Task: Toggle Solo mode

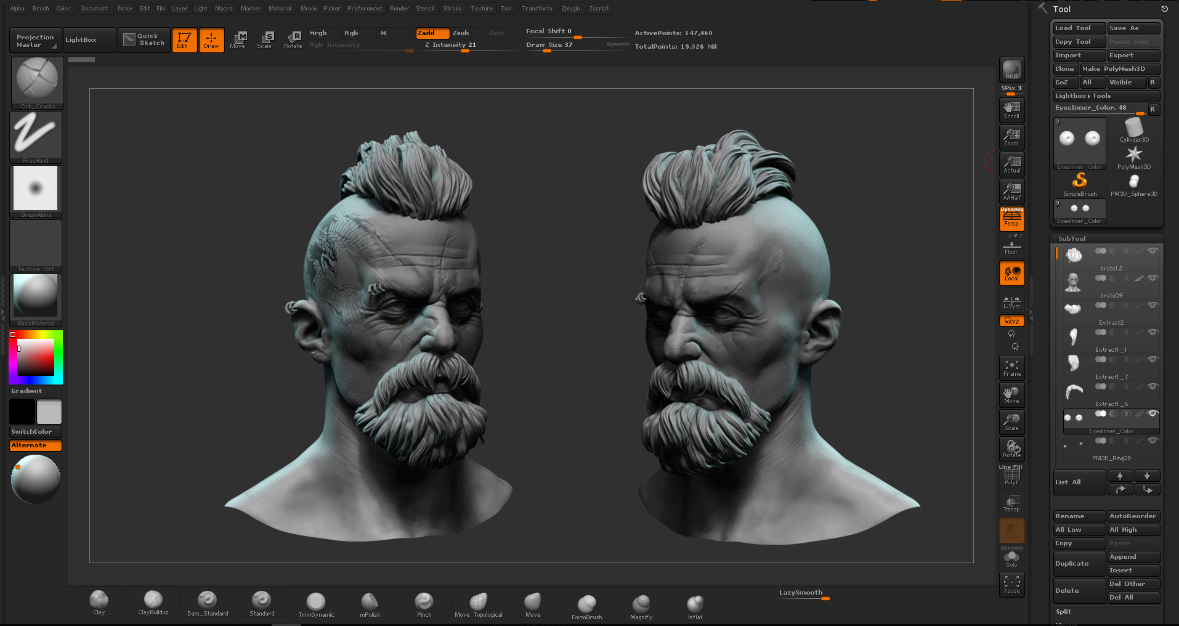Action: click(x=1011, y=559)
